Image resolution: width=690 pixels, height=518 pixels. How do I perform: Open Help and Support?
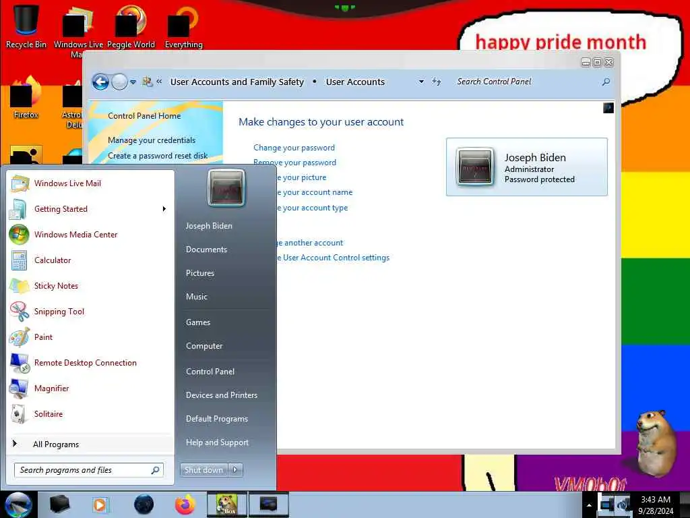[x=217, y=442]
